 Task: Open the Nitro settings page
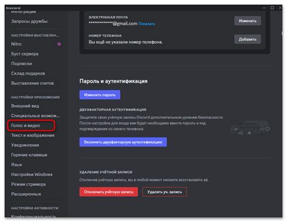click(x=16, y=44)
